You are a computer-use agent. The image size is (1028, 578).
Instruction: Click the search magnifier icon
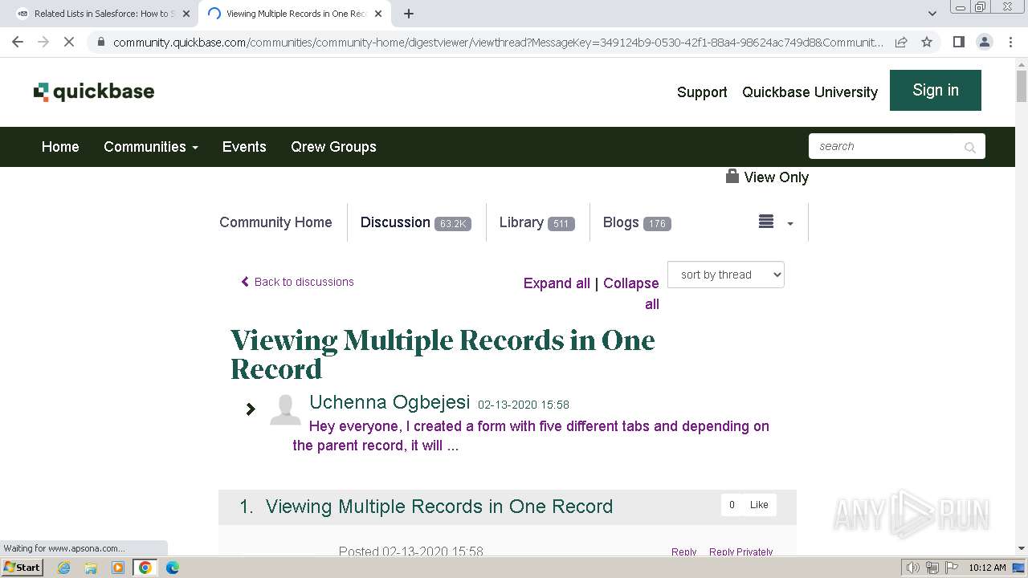point(969,147)
